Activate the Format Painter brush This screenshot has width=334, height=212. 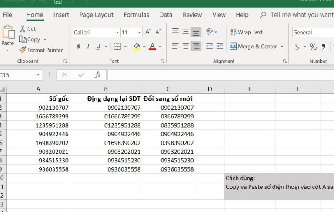coord(41,50)
